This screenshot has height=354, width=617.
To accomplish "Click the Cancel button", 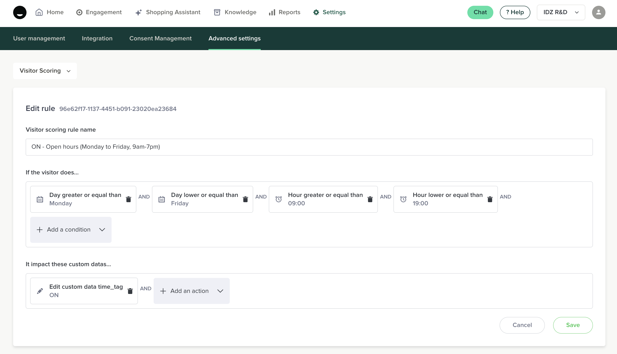I will 522,325.
